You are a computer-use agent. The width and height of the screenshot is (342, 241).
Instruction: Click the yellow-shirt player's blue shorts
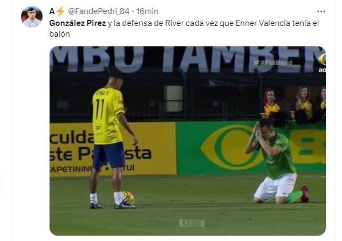pyautogui.click(x=108, y=155)
